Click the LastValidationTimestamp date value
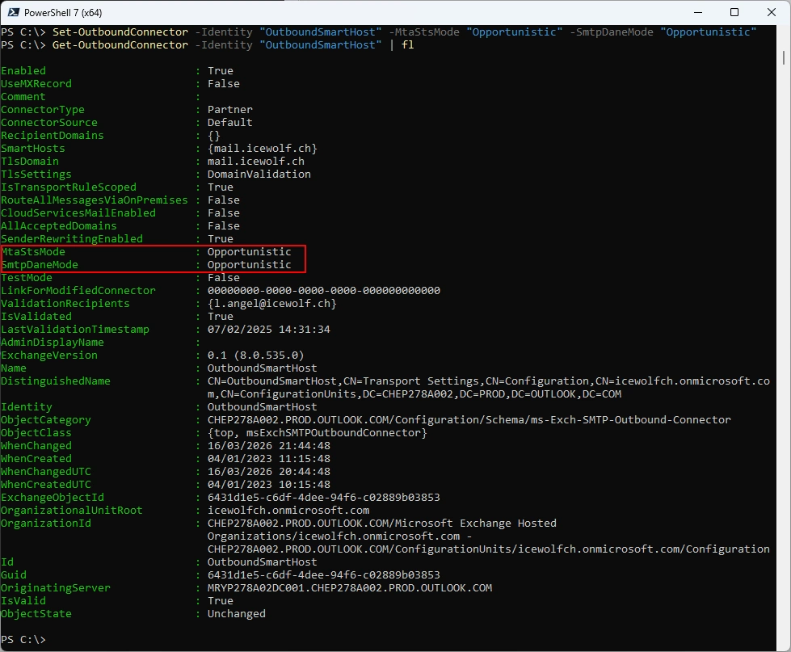The image size is (791, 652). pyautogui.click(x=268, y=329)
